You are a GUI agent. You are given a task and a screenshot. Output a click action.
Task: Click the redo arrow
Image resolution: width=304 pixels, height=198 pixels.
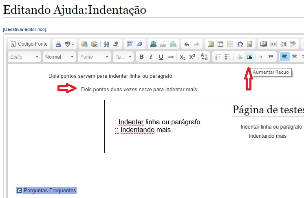pos(196,44)
